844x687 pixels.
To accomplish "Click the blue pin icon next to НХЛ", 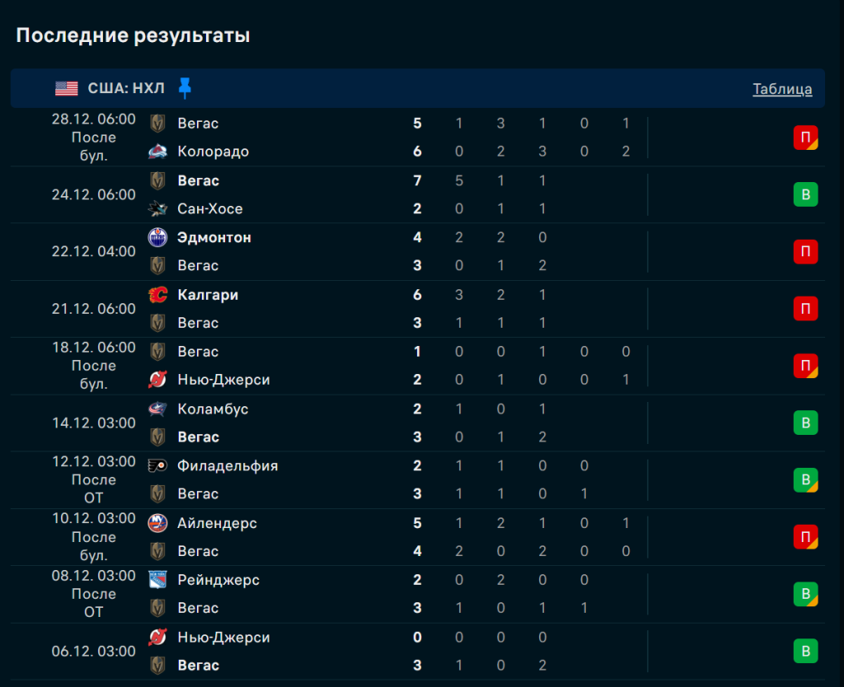I will (185, 88).
